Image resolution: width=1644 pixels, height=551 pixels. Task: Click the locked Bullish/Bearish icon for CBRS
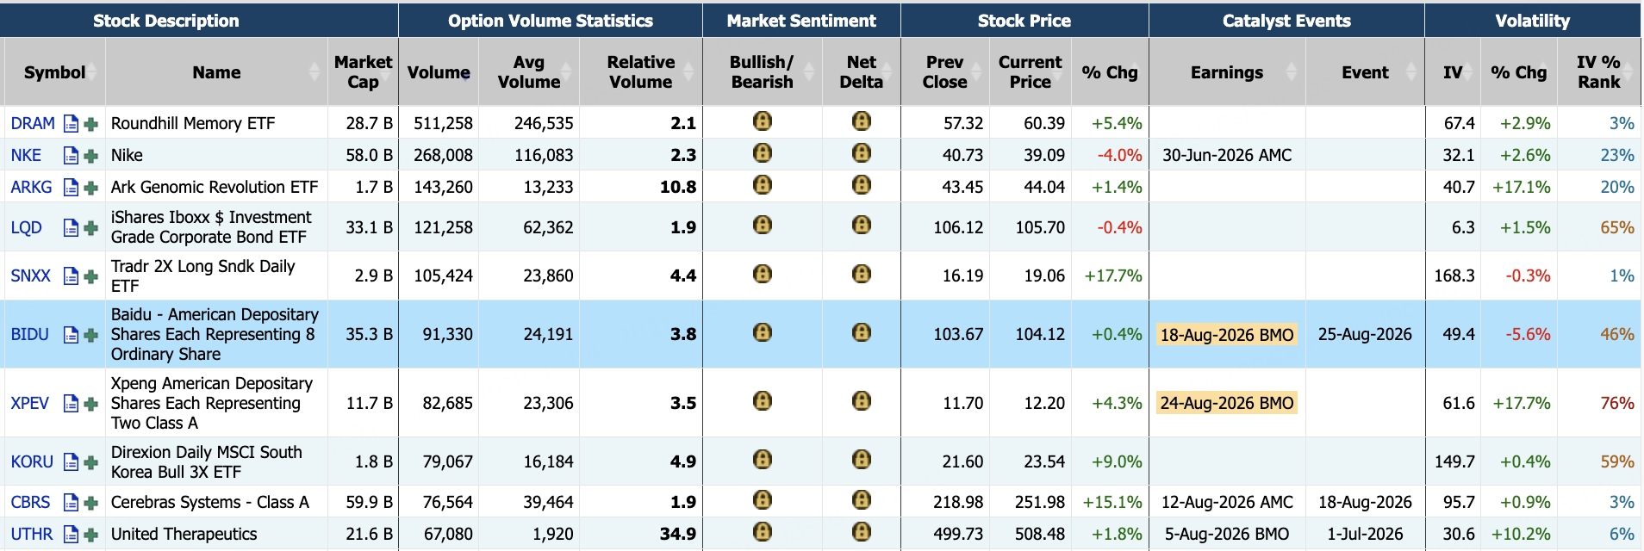coord(763,500)
